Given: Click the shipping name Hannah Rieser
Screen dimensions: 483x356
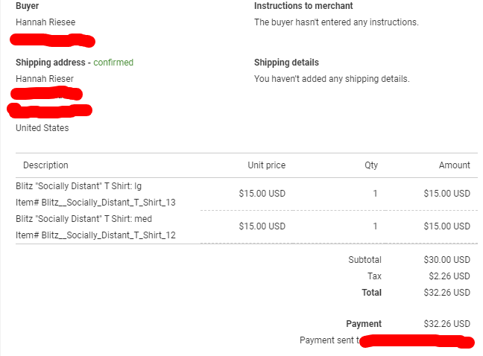Looking at the screenshot, I should pyautogui.click(x=45, y=79).
